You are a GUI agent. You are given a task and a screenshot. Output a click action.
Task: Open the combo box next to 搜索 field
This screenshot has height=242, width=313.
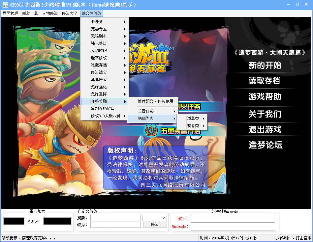click(x=154, y=218)
